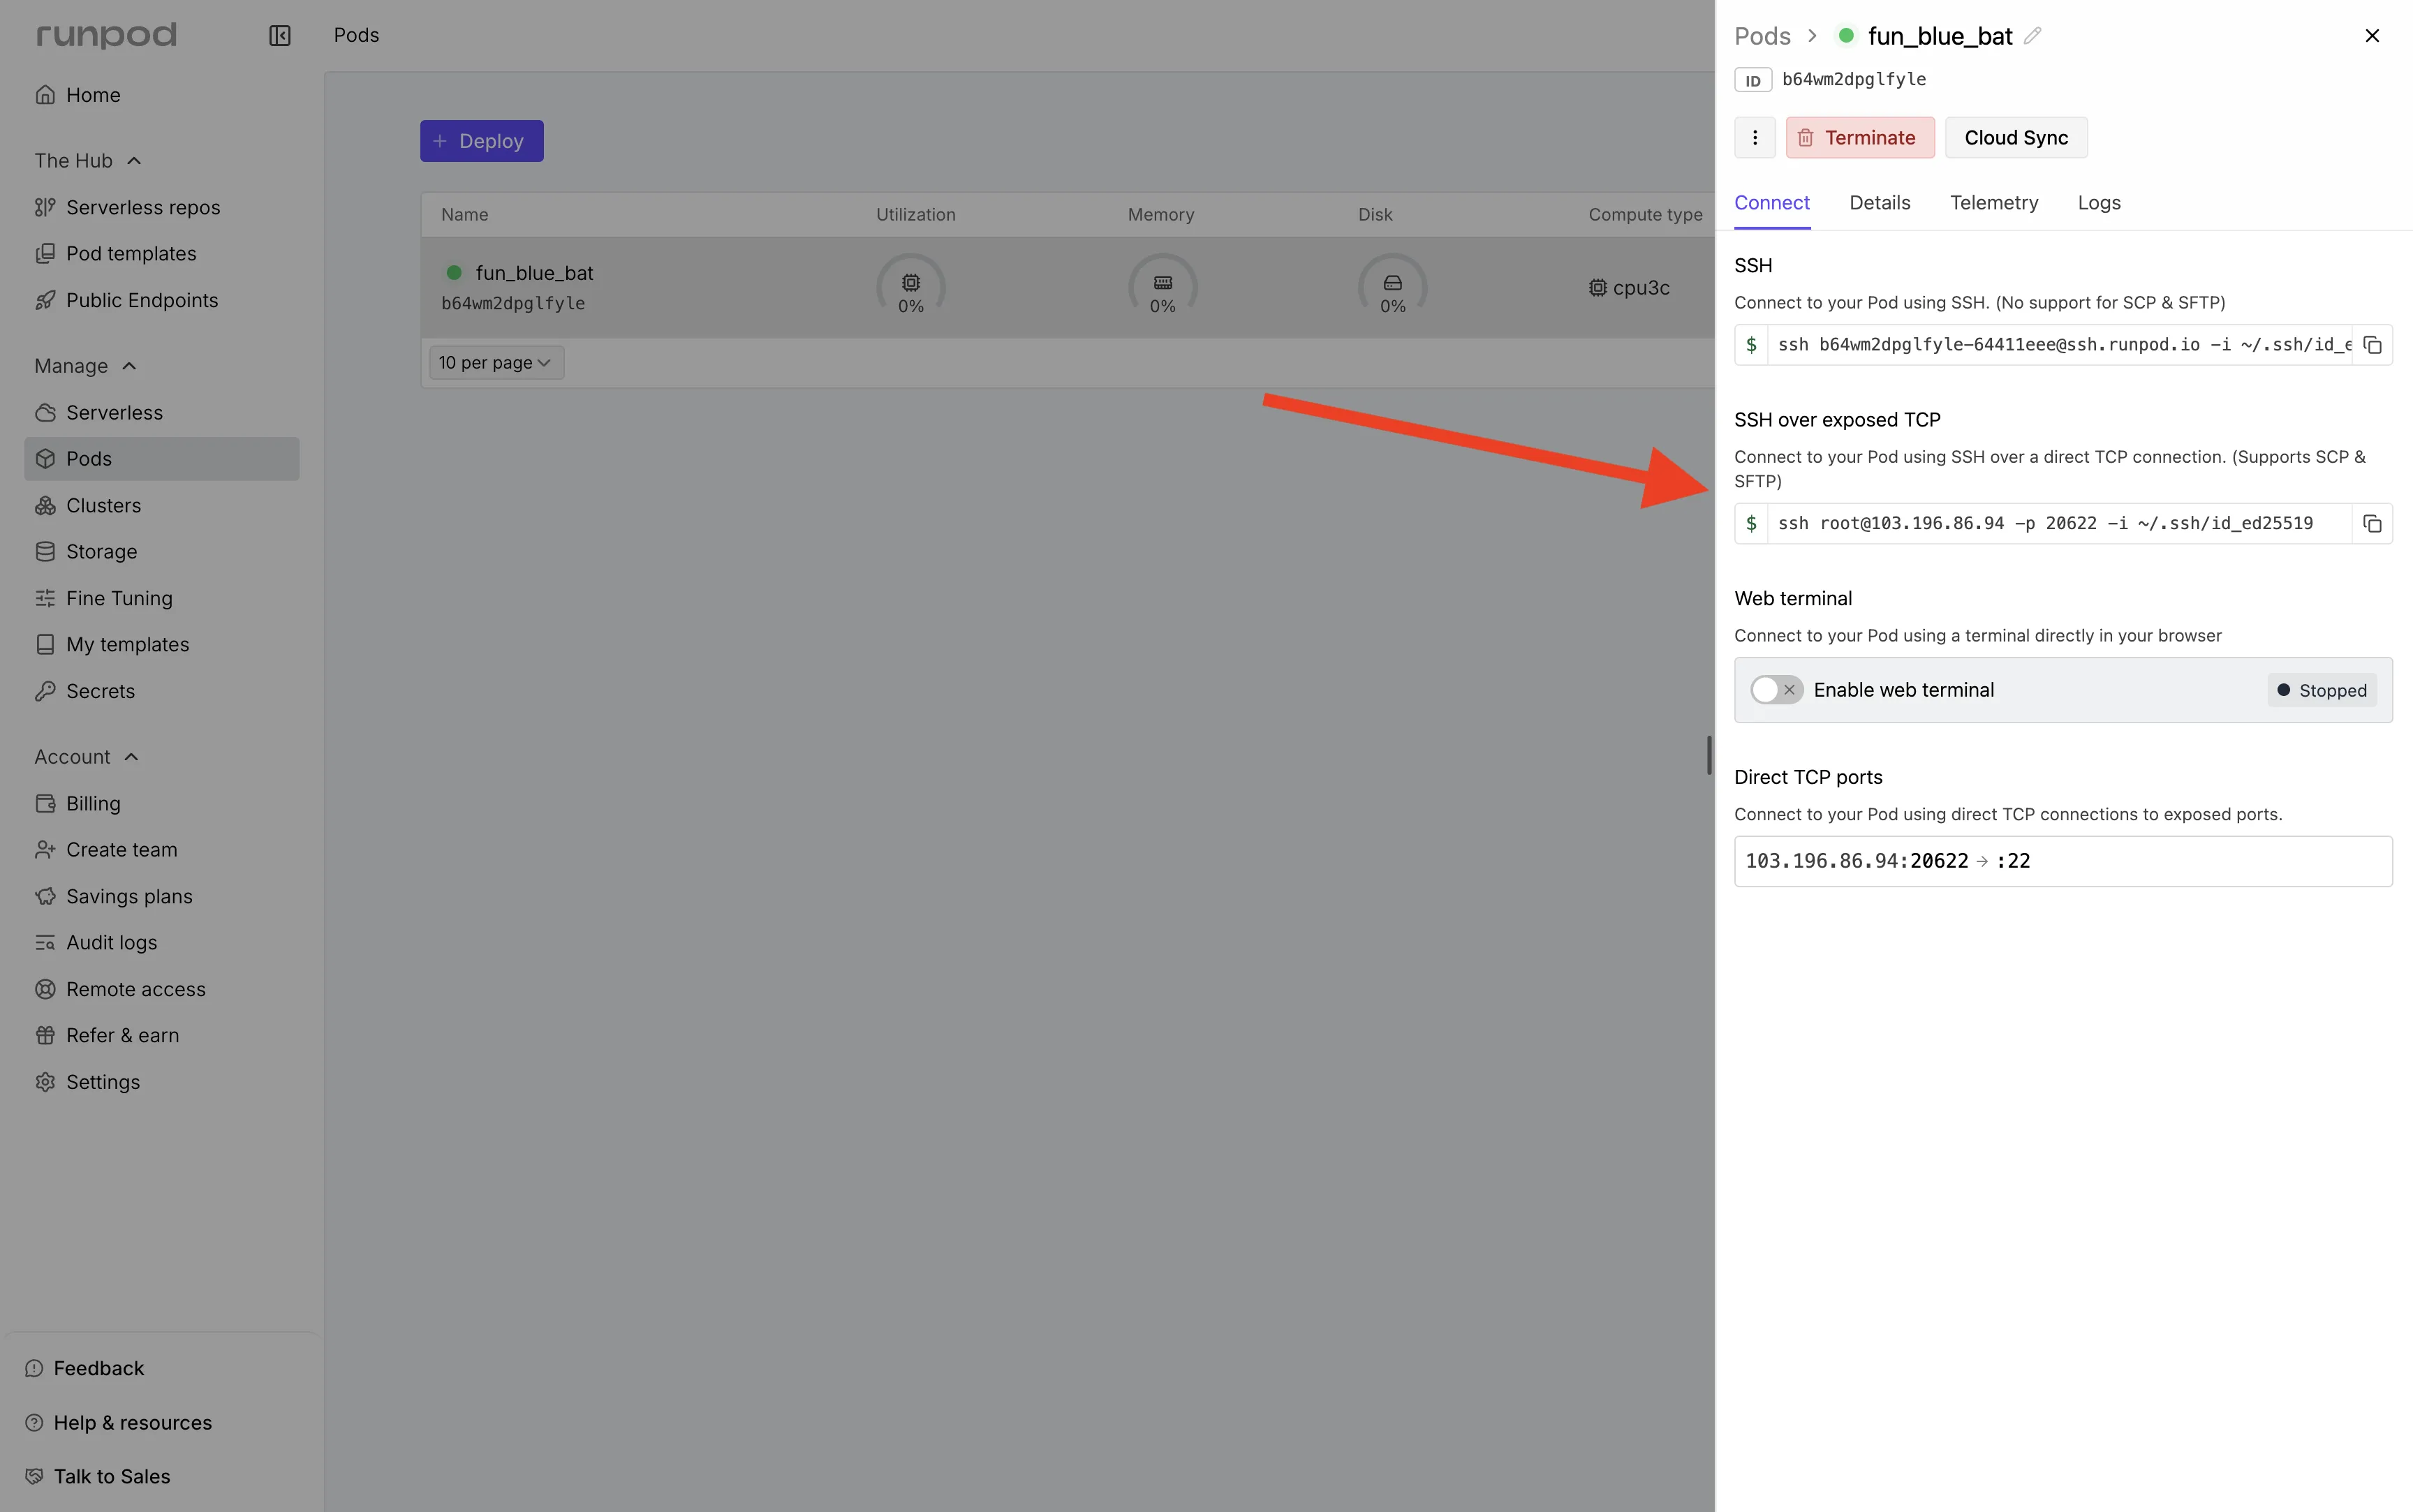Switch to the Connect tab
Viewport: 2413px width, 1512px height.
pyautogui.click(x=1772, y=203)
